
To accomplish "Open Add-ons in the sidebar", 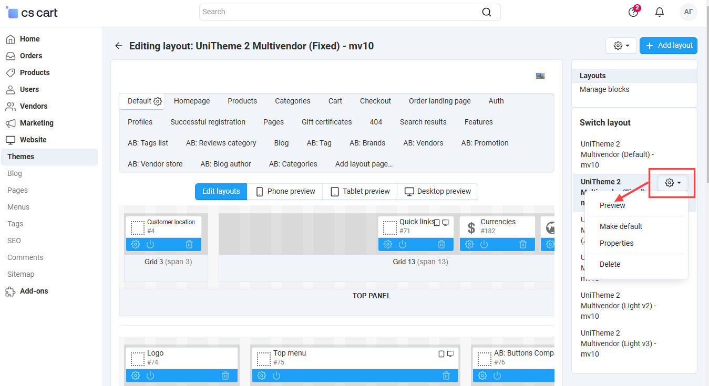I will coord(34,291).
